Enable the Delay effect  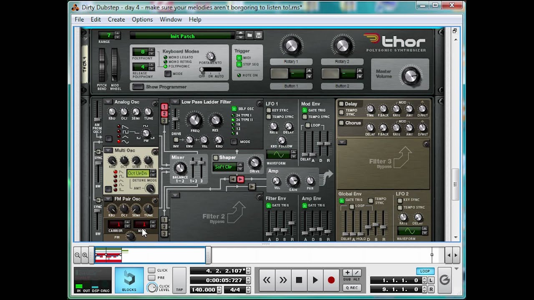(341, 104)
